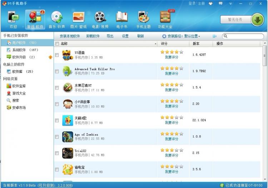Click the scrollbar down arrow
This screenshot has height=188, width=268.
tap(265, 179)
